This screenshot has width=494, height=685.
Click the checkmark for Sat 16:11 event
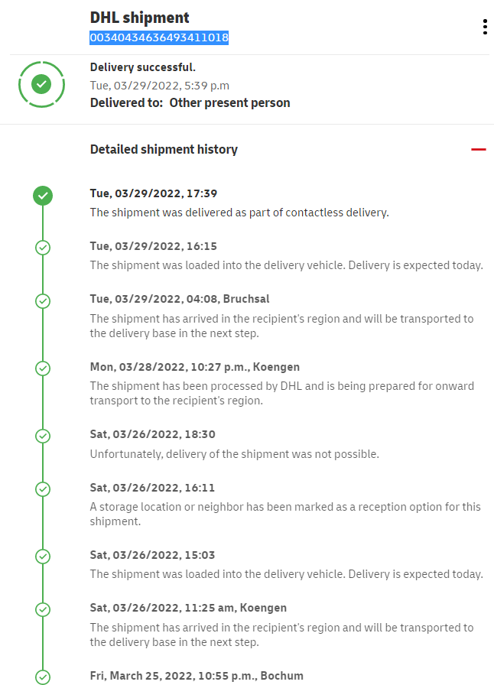point(43,489)
